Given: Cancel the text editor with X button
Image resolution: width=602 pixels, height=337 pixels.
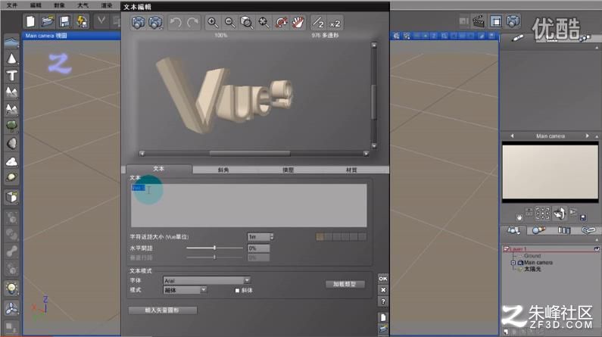Looking at the screenshot, I should [382, 290].
